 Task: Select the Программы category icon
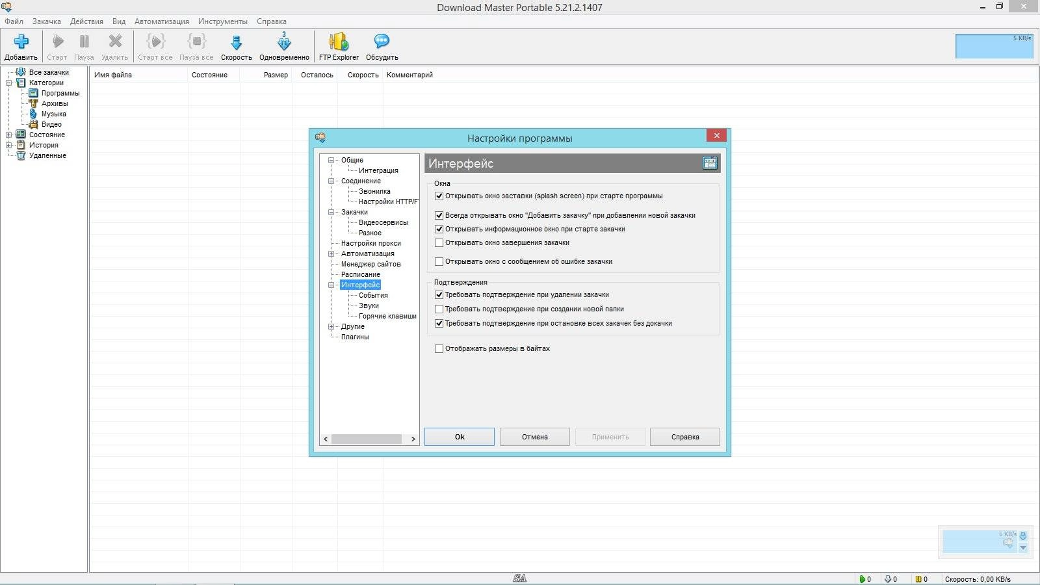[33, 93]
